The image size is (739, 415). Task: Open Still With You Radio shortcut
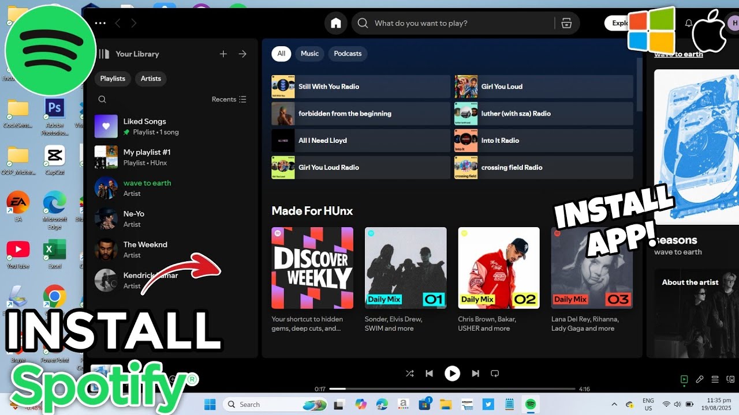pyautogui.click(x=361, y=86)
